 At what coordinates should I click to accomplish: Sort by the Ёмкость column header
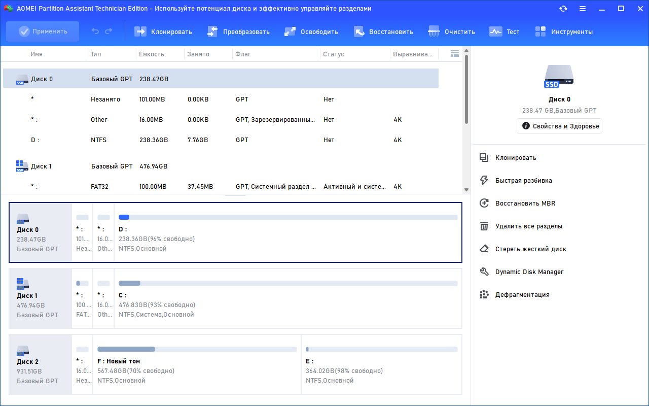(x=152, y=54)
